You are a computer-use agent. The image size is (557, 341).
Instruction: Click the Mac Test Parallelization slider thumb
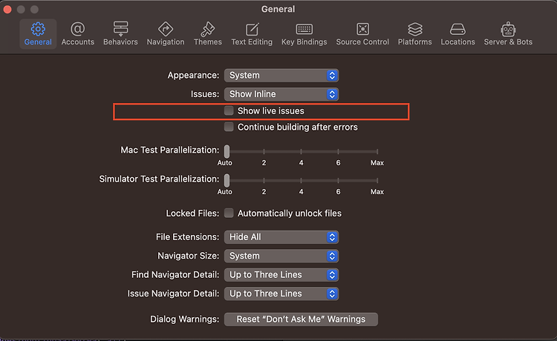[227, 151]
